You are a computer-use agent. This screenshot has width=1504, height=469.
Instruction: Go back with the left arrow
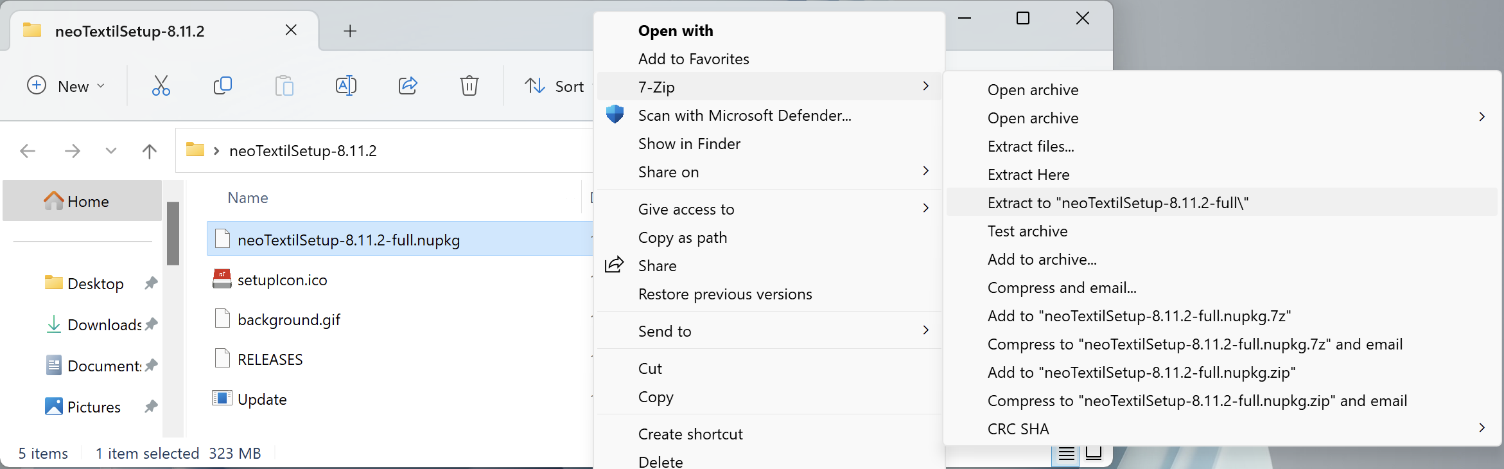pyautogui.click(x=28, y=151)
